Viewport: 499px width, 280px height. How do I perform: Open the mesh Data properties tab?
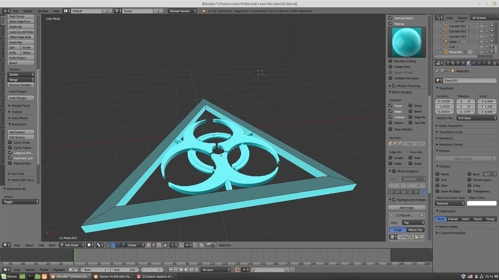coord(484,63)
